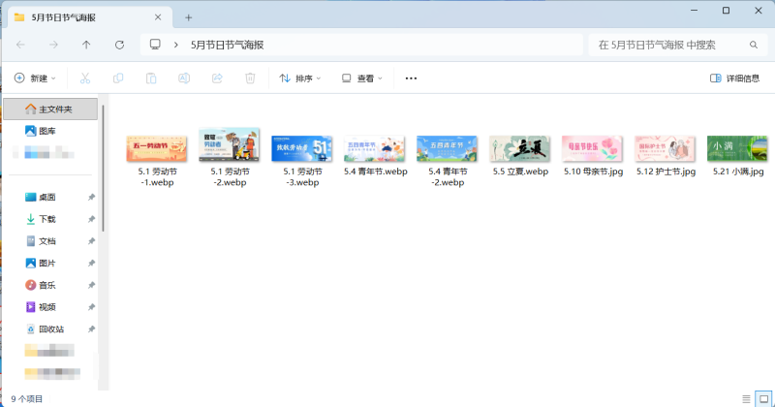Click the Share icon in toolbar
The width and height of the screenshot is (775, 407).
pos(217,78)
